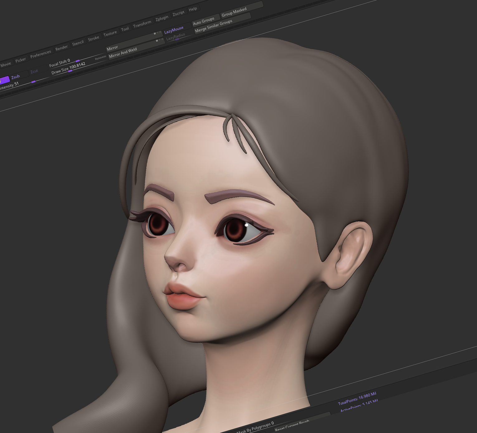Screen dimensions: 477x433
Task: Open the Tool menu
Action: [x=125, y=29]
